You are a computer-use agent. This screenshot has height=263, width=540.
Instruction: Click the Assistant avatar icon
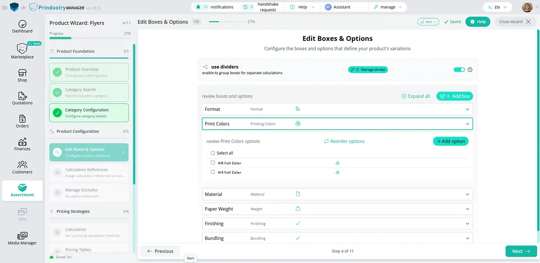[328, 7]
